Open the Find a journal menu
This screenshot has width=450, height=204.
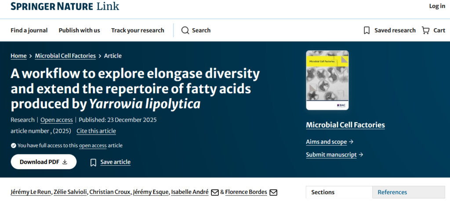[x=29, y=30]
